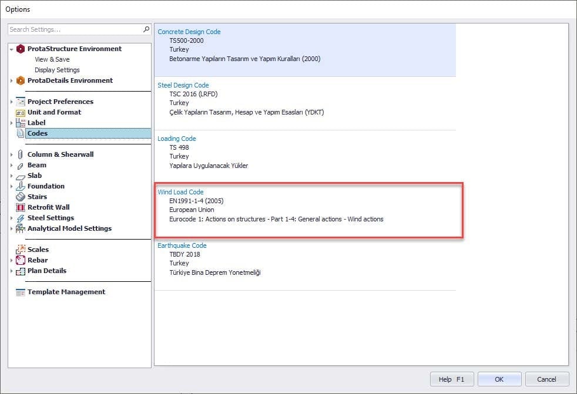577x394 pixels.
Task: Open the Loading Code link
Action: pyautogui.click(x=177, y=139)
